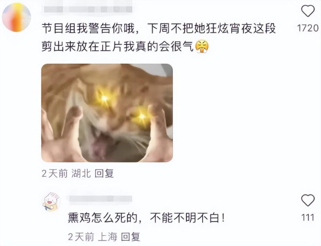Click the 111 like count

pos(308,218)
